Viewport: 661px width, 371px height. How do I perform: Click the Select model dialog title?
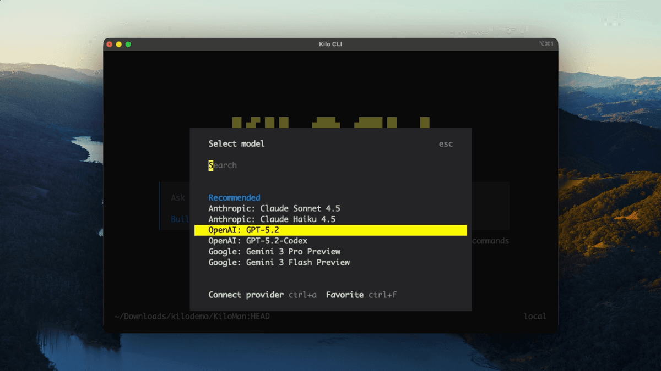(x=236, y=143)
